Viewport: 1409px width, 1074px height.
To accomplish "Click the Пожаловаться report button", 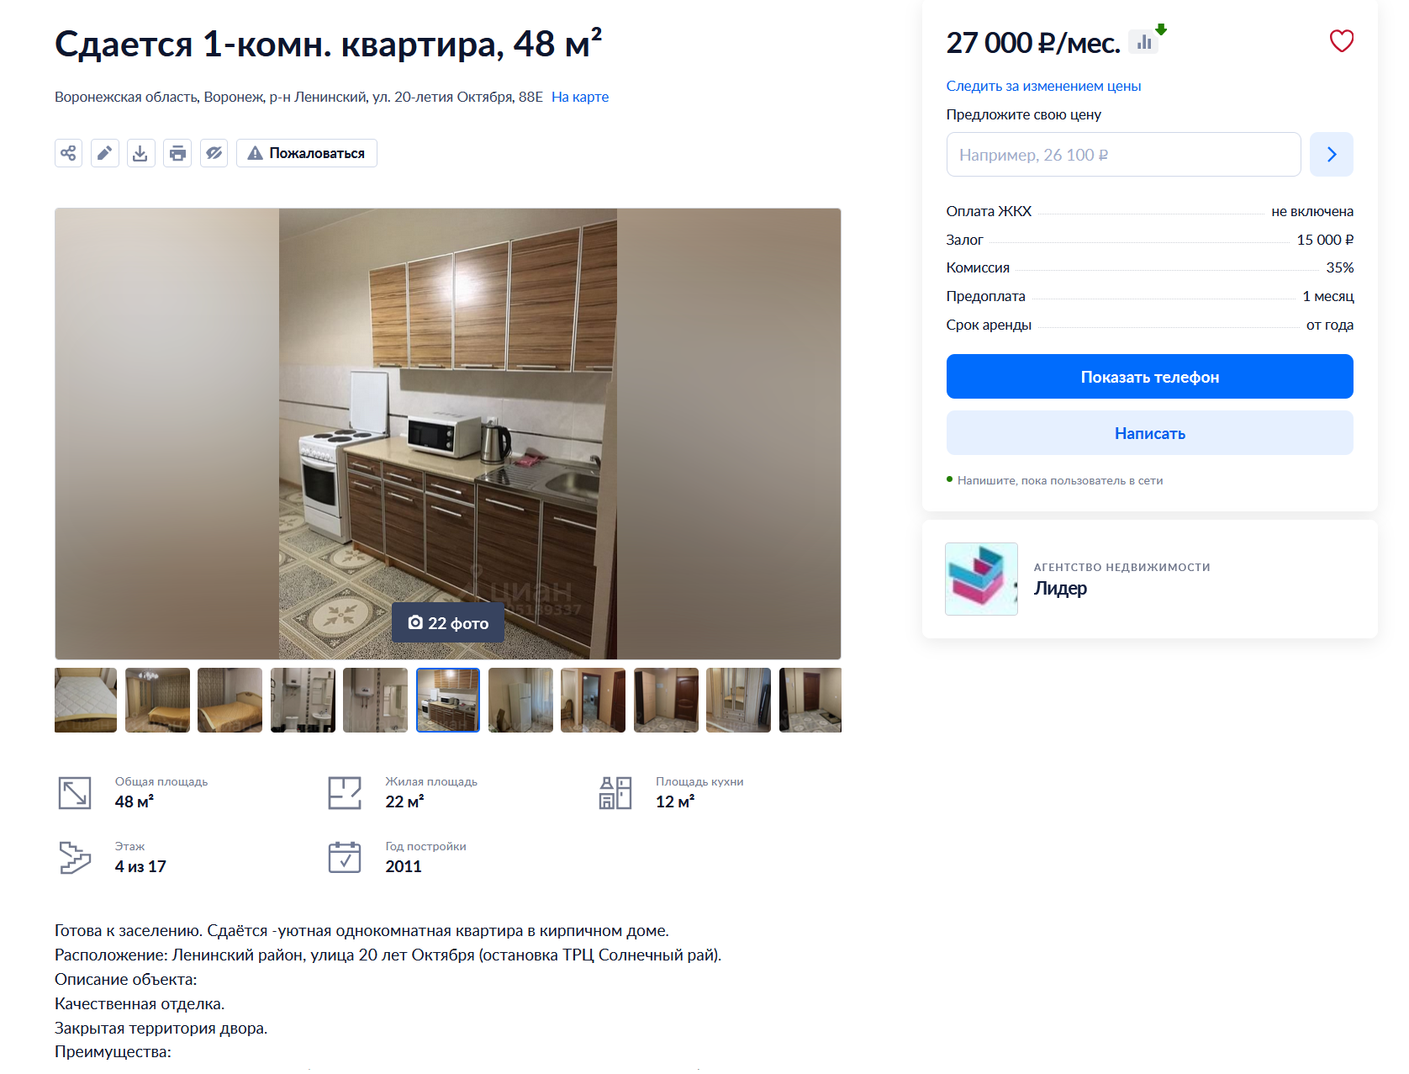I will point(307,153).
